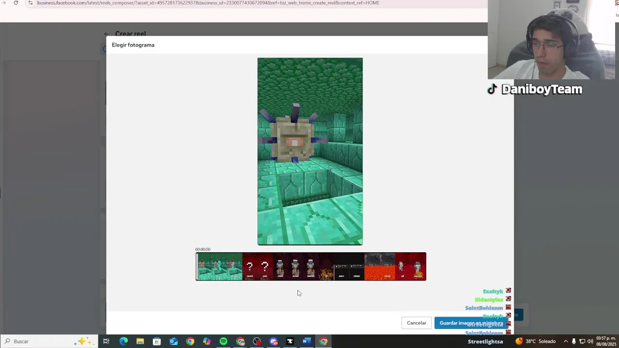
Task: Open Task View from the taskbar
Action: coord(106,341)
